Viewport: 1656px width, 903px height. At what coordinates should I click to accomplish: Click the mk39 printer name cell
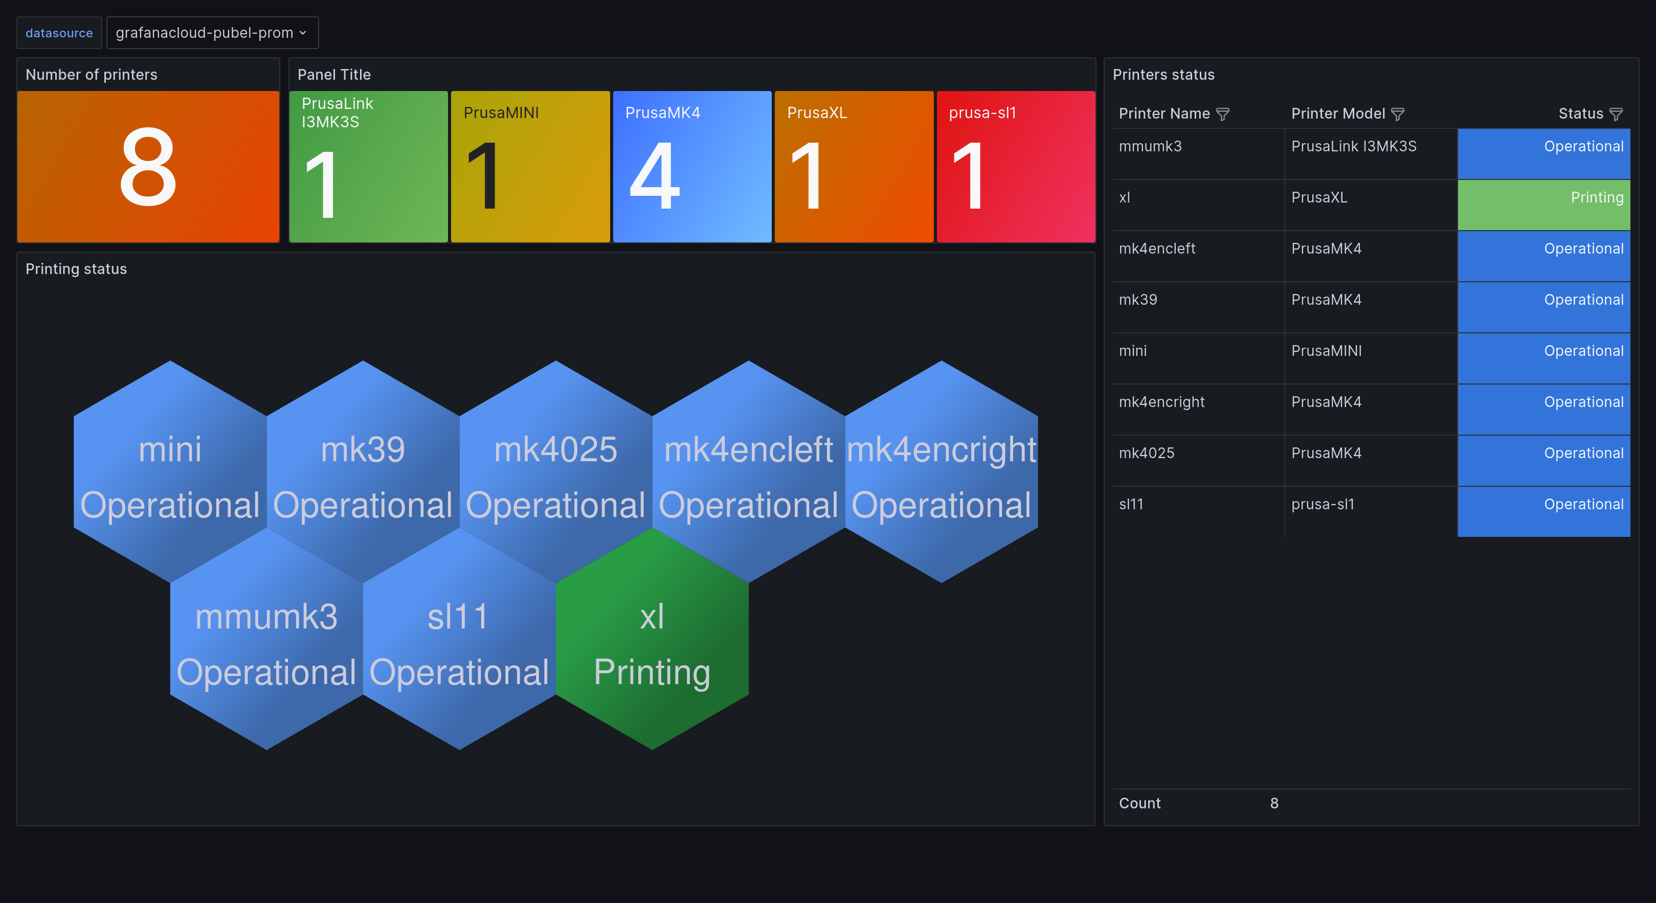(x=1198, y=307)
